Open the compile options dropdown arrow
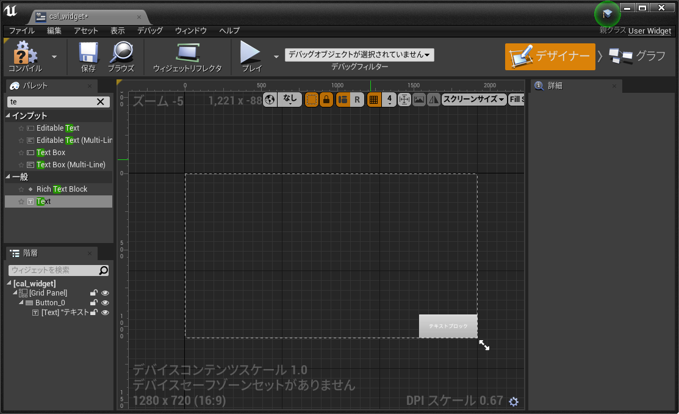The height and width of the screenshot is (414, 679). [54, 57]
